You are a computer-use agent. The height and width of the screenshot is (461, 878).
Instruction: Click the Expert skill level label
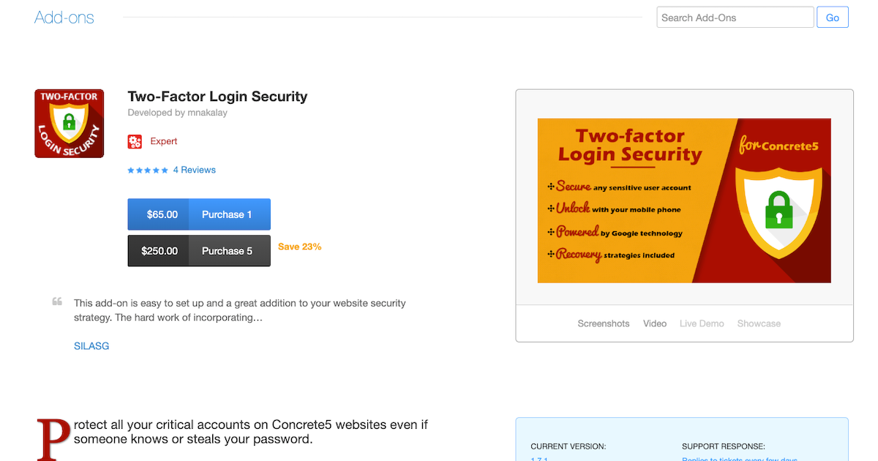point(164,141)
